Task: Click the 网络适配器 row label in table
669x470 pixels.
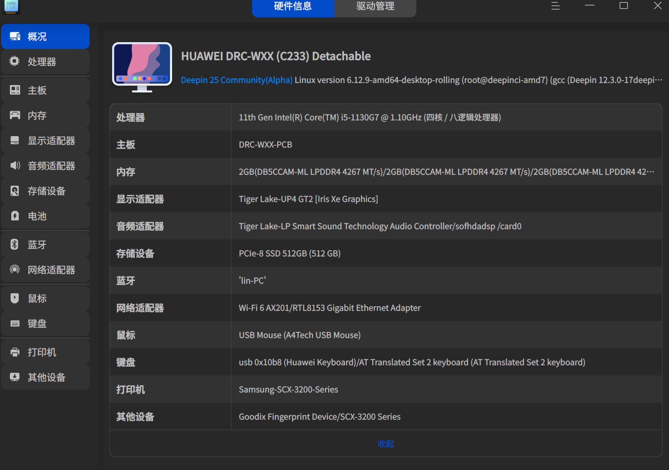Action: (x=140, y=308)
